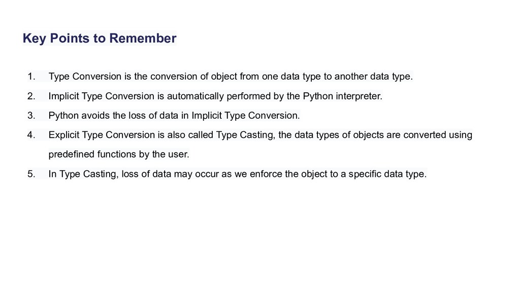This screenshot has height=292, width=520.
Task: Click the 'Explicit Type Conversion is also called' line
Action: coord(261,135)
